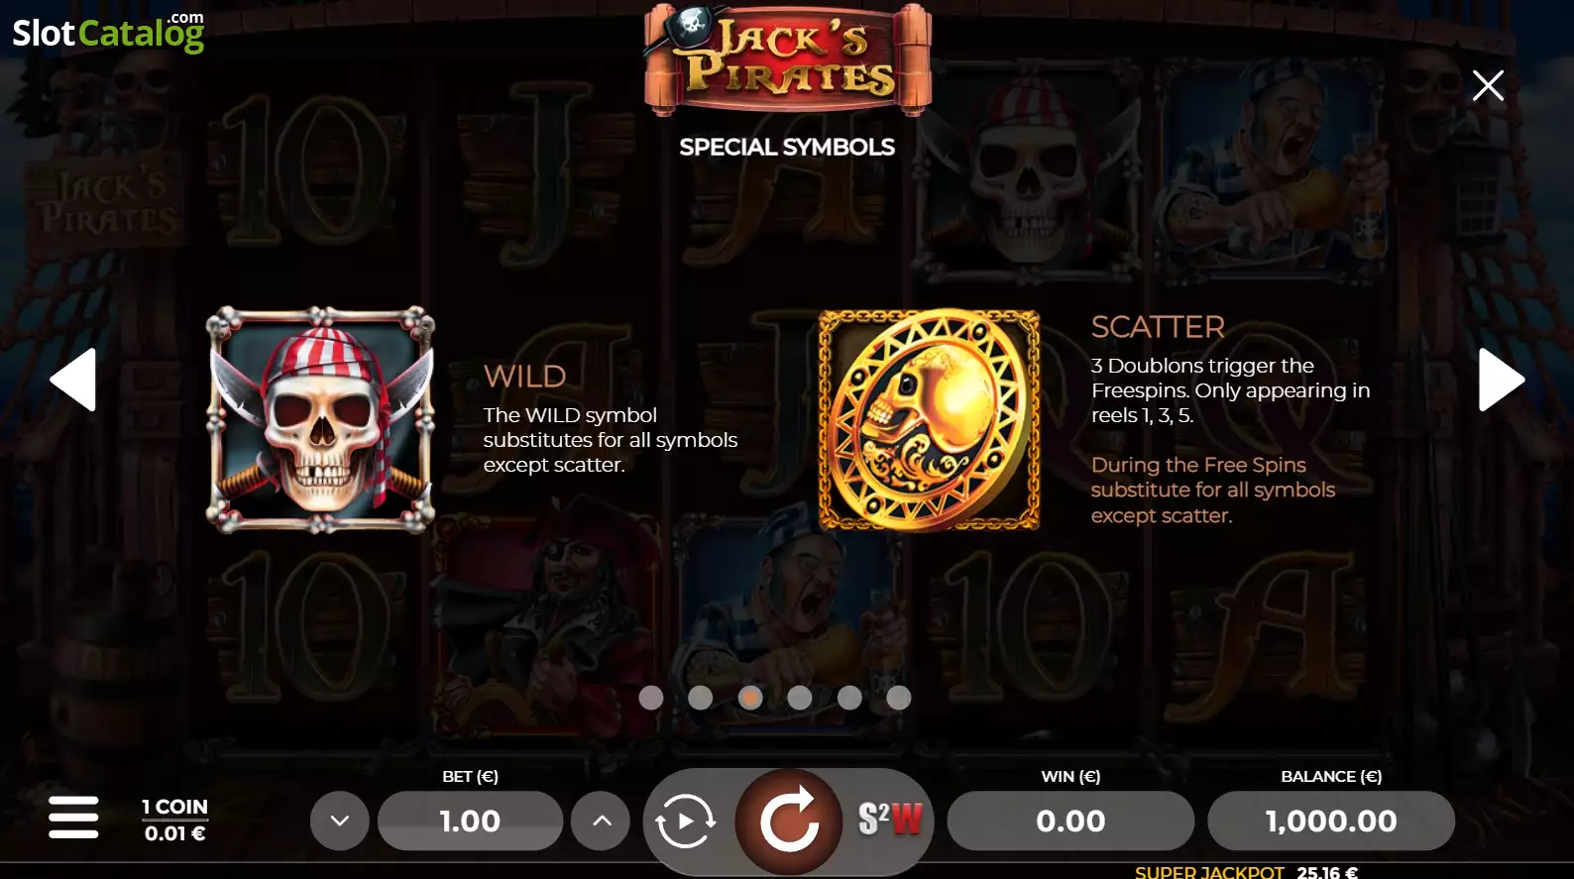The height and width of the screenshot is (879, 1574).
Task: Spin the reels with the red button
Action: click(x=788, y=822)
